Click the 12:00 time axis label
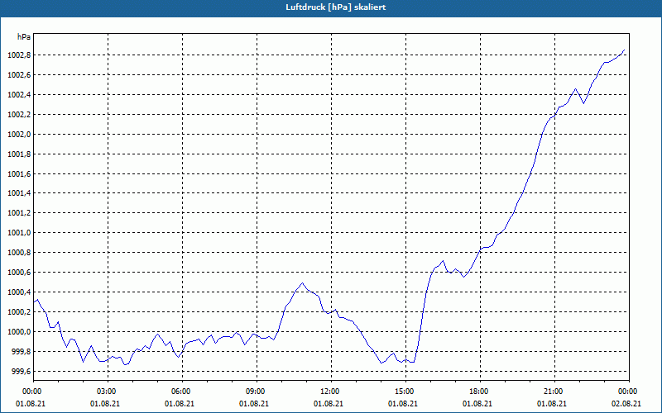 331,392
